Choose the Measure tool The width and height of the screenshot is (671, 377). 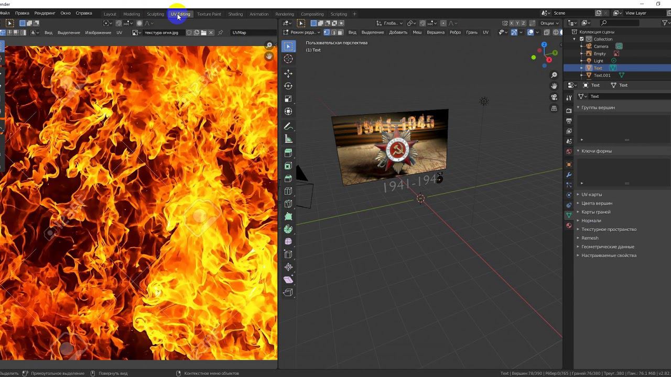point(288,139)
